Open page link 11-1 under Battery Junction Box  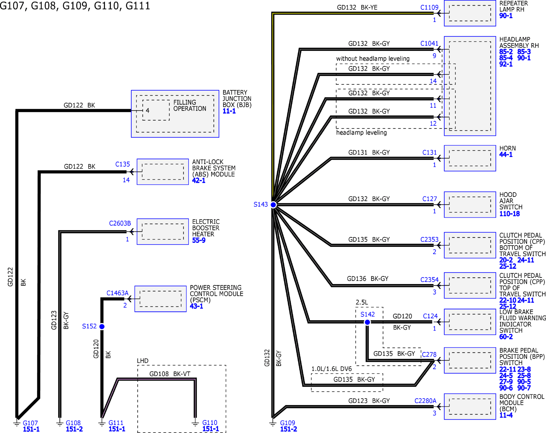click(x=229, y=111)
